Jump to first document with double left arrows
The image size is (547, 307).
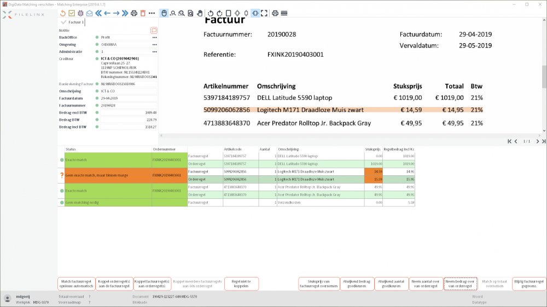click(98, 13)
